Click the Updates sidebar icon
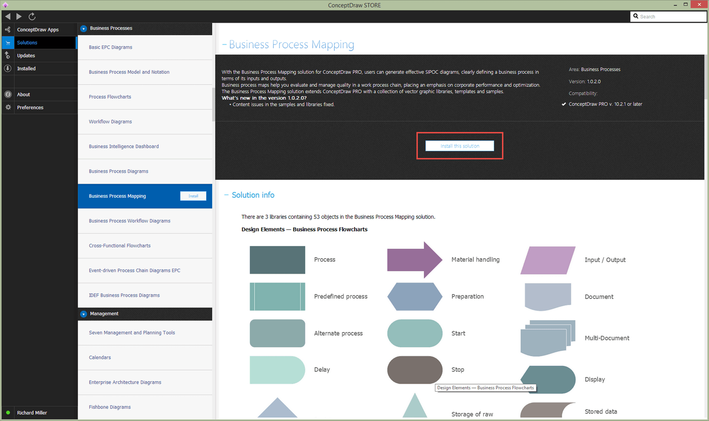The width and height of the screenshot is (709, 421). coord(8,55)
